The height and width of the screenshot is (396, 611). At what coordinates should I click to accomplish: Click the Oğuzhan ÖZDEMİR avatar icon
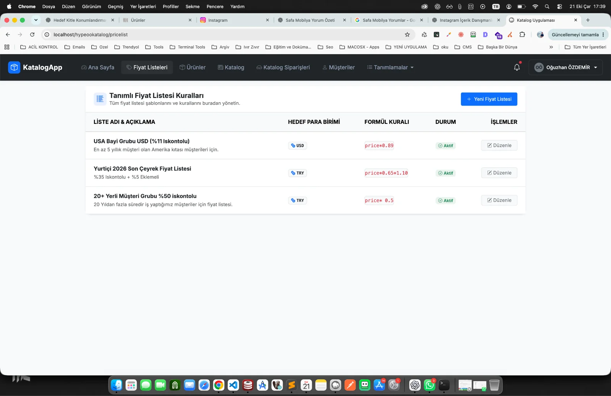coord(539,67)
